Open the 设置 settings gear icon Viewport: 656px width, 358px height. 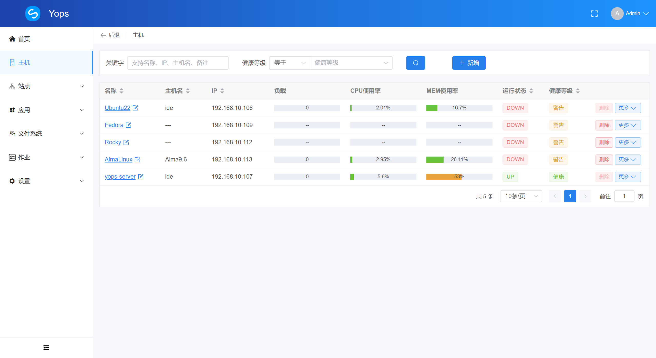[x=12, y=181]
